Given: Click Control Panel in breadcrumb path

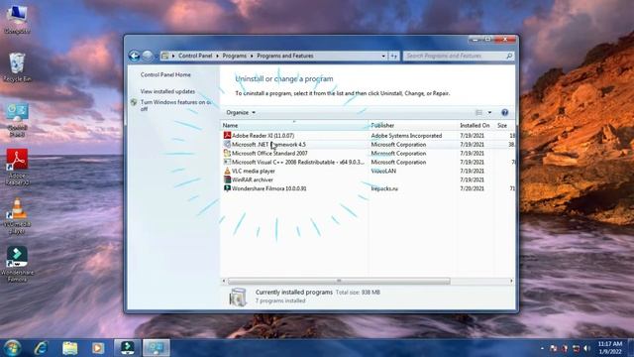Looking at the screenshot, I should (x=195, y=56).
